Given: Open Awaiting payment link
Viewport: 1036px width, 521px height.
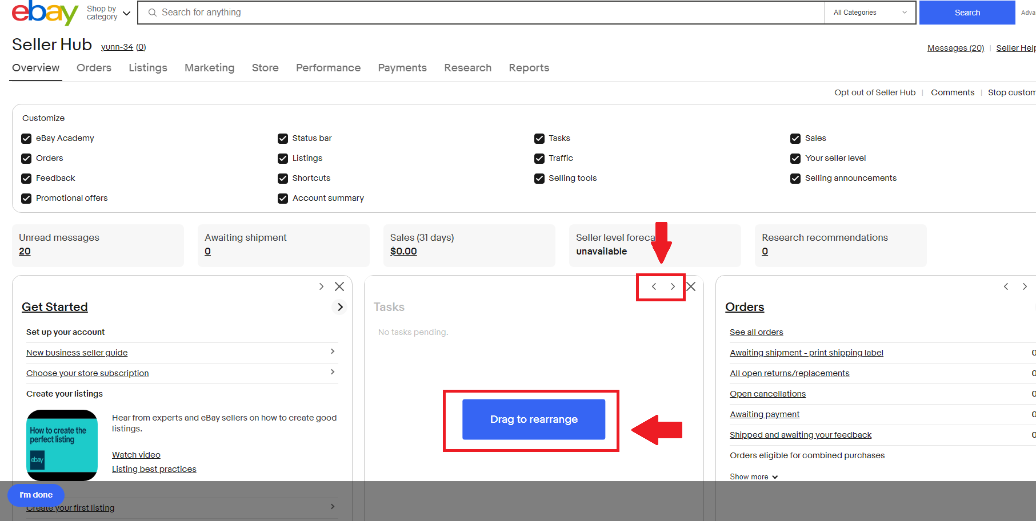Looking at the screenshot, I should tap(765, 414).
